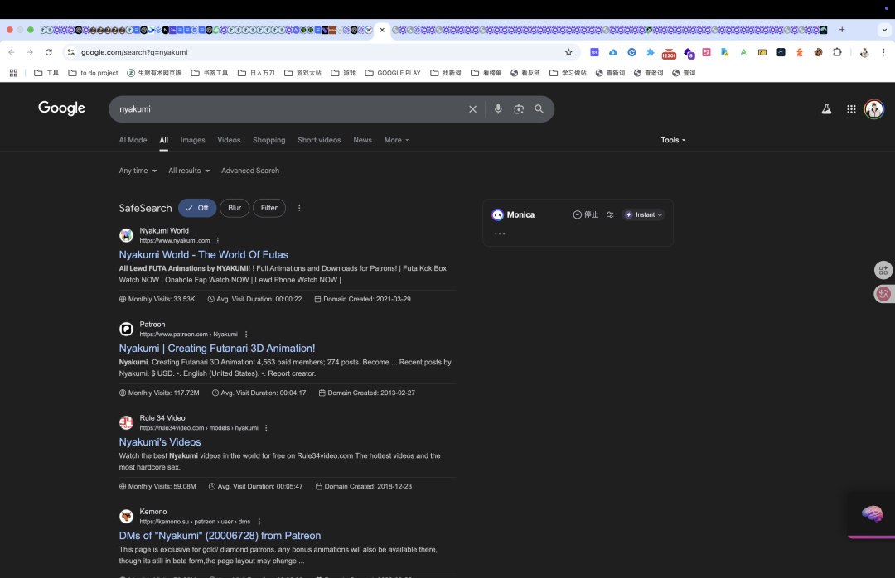Image resolution: width=895 pixels, height=578 pixels.
Task: Click the dark chart-line extension icon
Action: (x=781, y=52)
